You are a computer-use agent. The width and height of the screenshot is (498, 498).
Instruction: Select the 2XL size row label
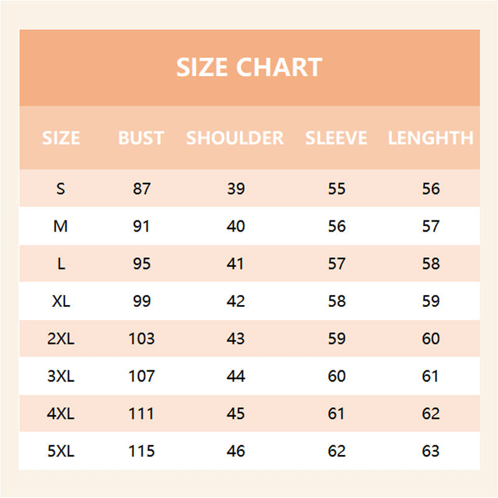60,339
